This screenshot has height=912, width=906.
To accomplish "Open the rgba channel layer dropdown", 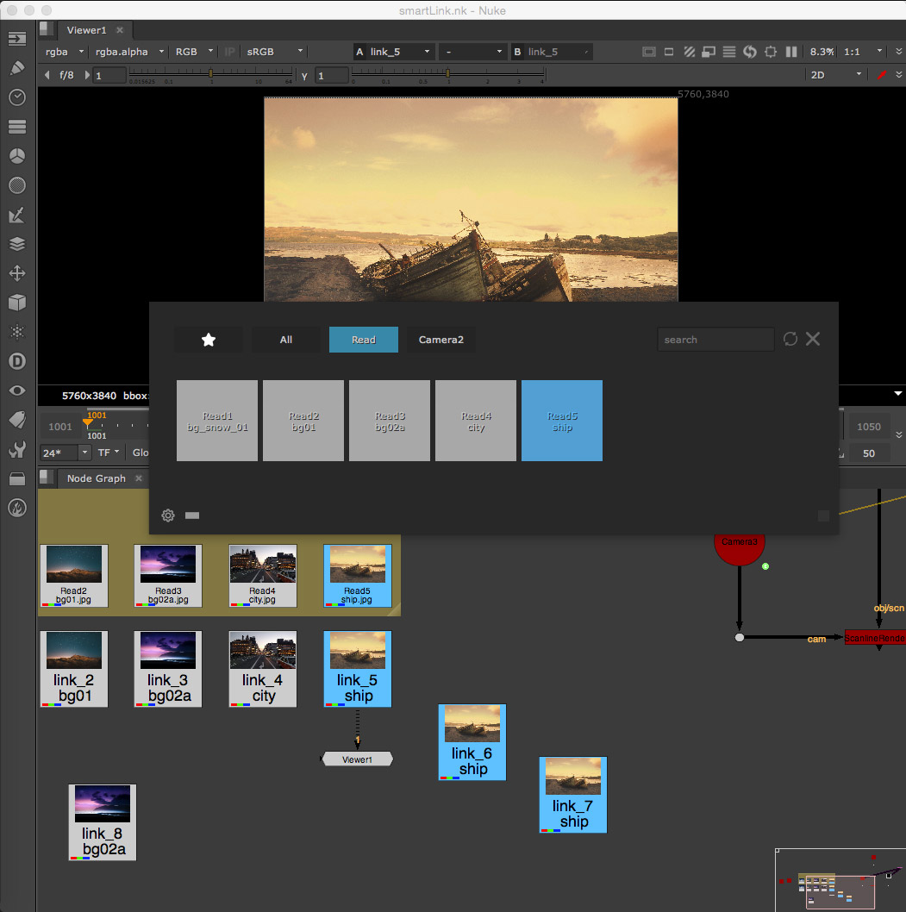I will (64, 52).
